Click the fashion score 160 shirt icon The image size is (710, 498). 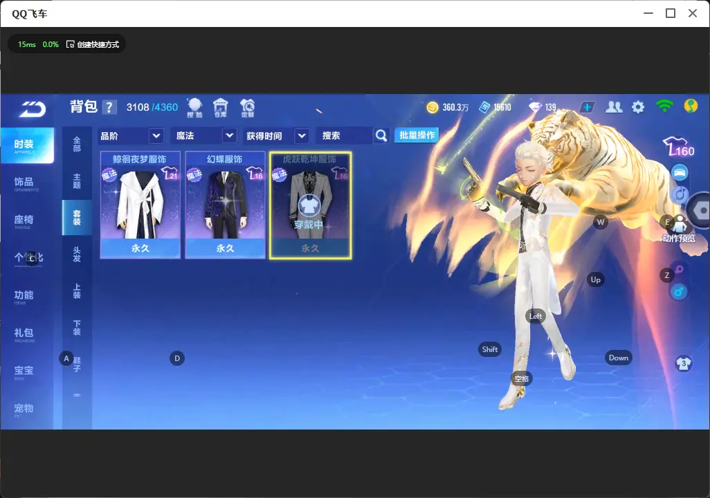point(679,147)
